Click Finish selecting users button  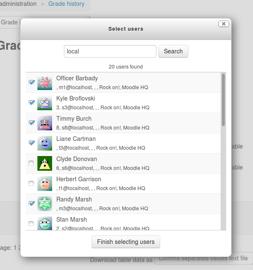pos(126,242)
